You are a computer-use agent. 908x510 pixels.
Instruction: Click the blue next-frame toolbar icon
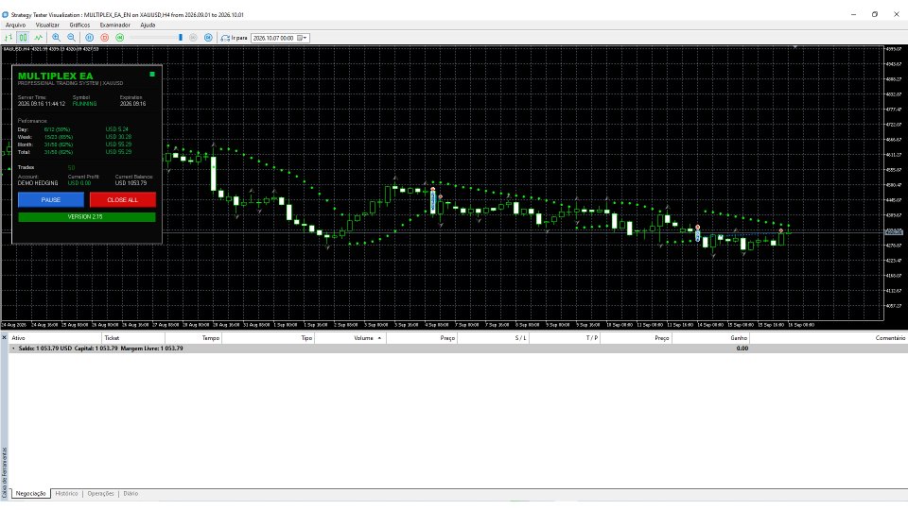click(208, 38)
